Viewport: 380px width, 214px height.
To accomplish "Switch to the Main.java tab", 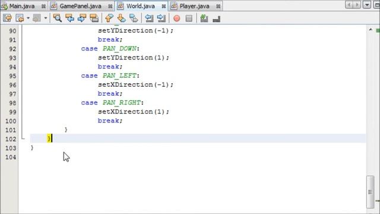I will tap(22, 6).
